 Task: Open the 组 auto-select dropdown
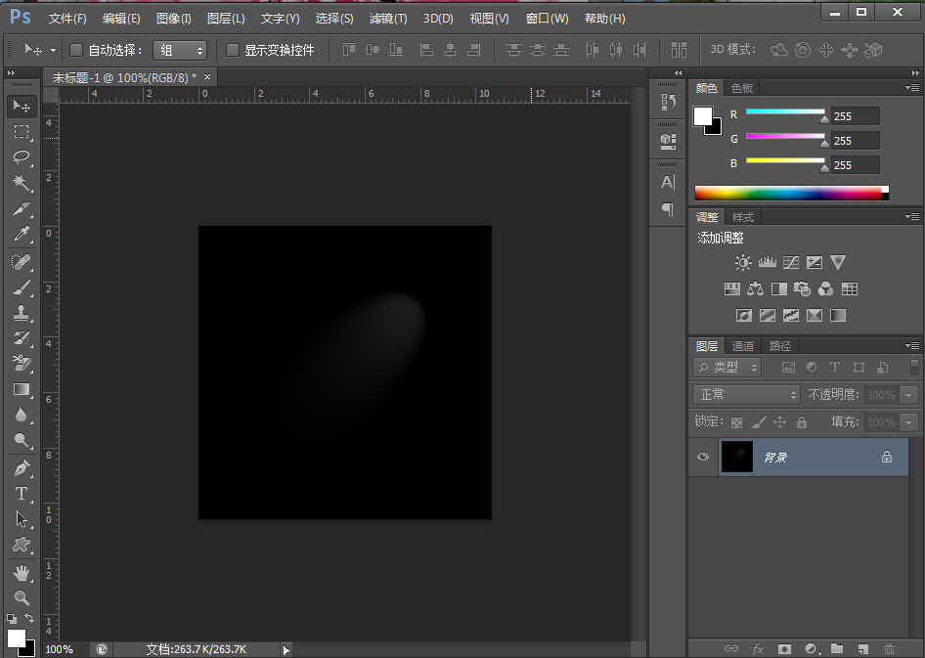click(x=181, y=50)
